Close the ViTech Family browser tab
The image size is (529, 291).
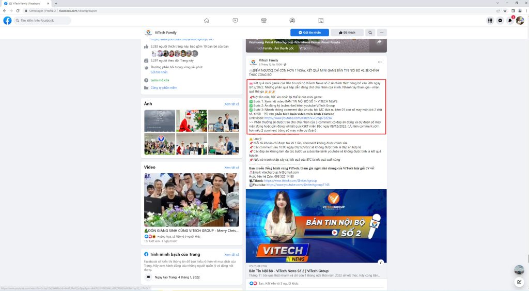tap(48, 4)
